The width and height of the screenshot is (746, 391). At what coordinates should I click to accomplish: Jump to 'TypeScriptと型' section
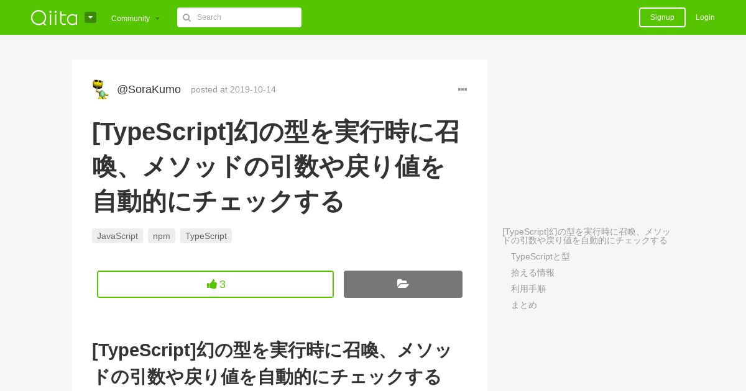click(540, 256)
